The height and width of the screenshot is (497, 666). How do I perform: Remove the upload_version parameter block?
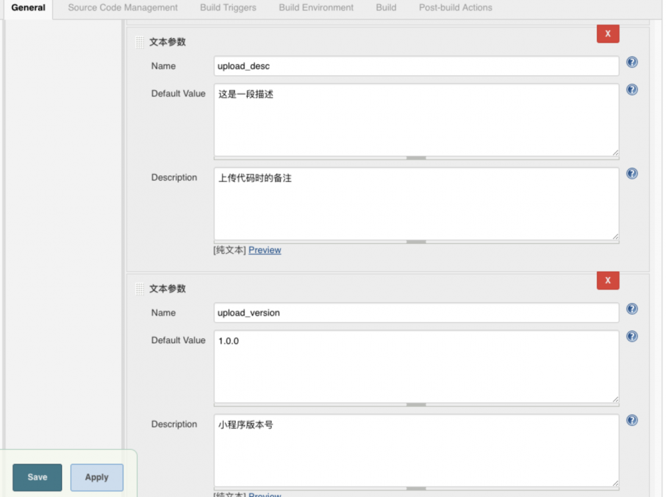[x=607, y=280]
